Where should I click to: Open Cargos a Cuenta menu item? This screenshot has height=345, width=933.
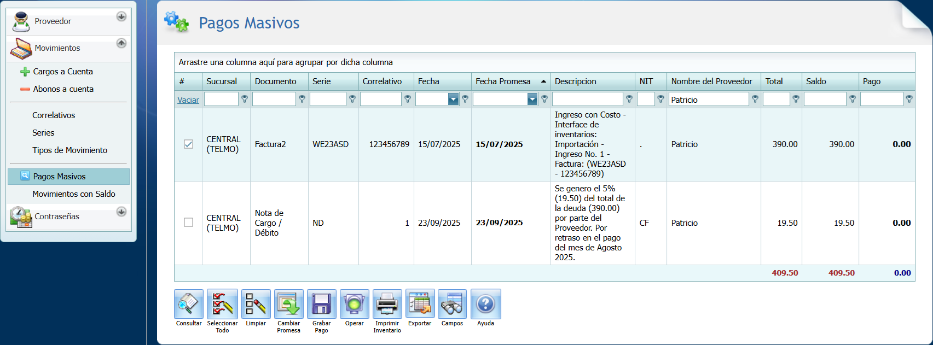click(x=63, y=72)
